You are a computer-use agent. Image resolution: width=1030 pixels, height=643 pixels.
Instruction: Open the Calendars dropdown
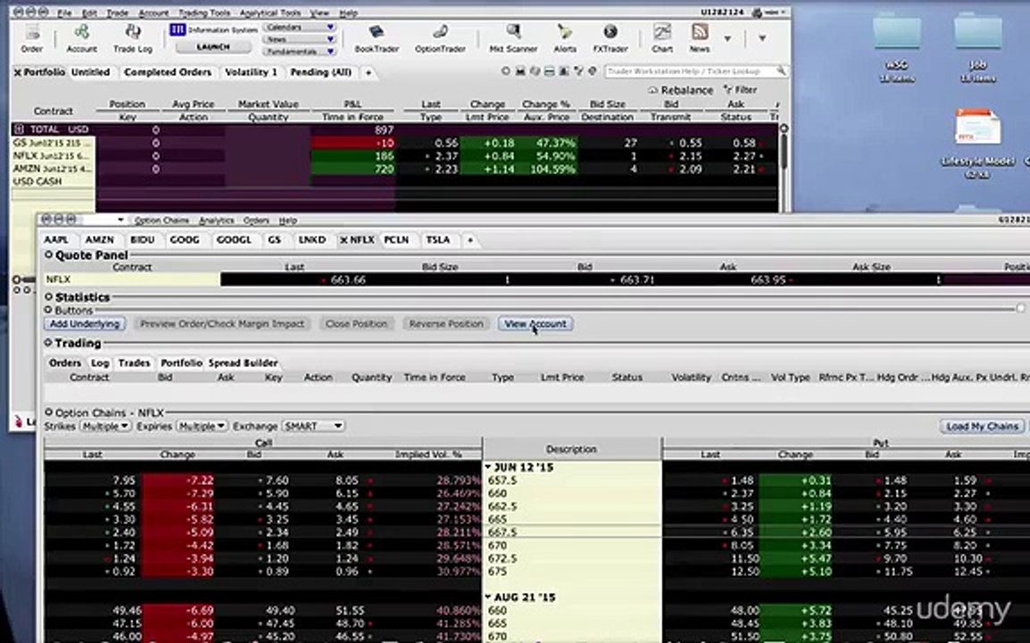[300, 27]
